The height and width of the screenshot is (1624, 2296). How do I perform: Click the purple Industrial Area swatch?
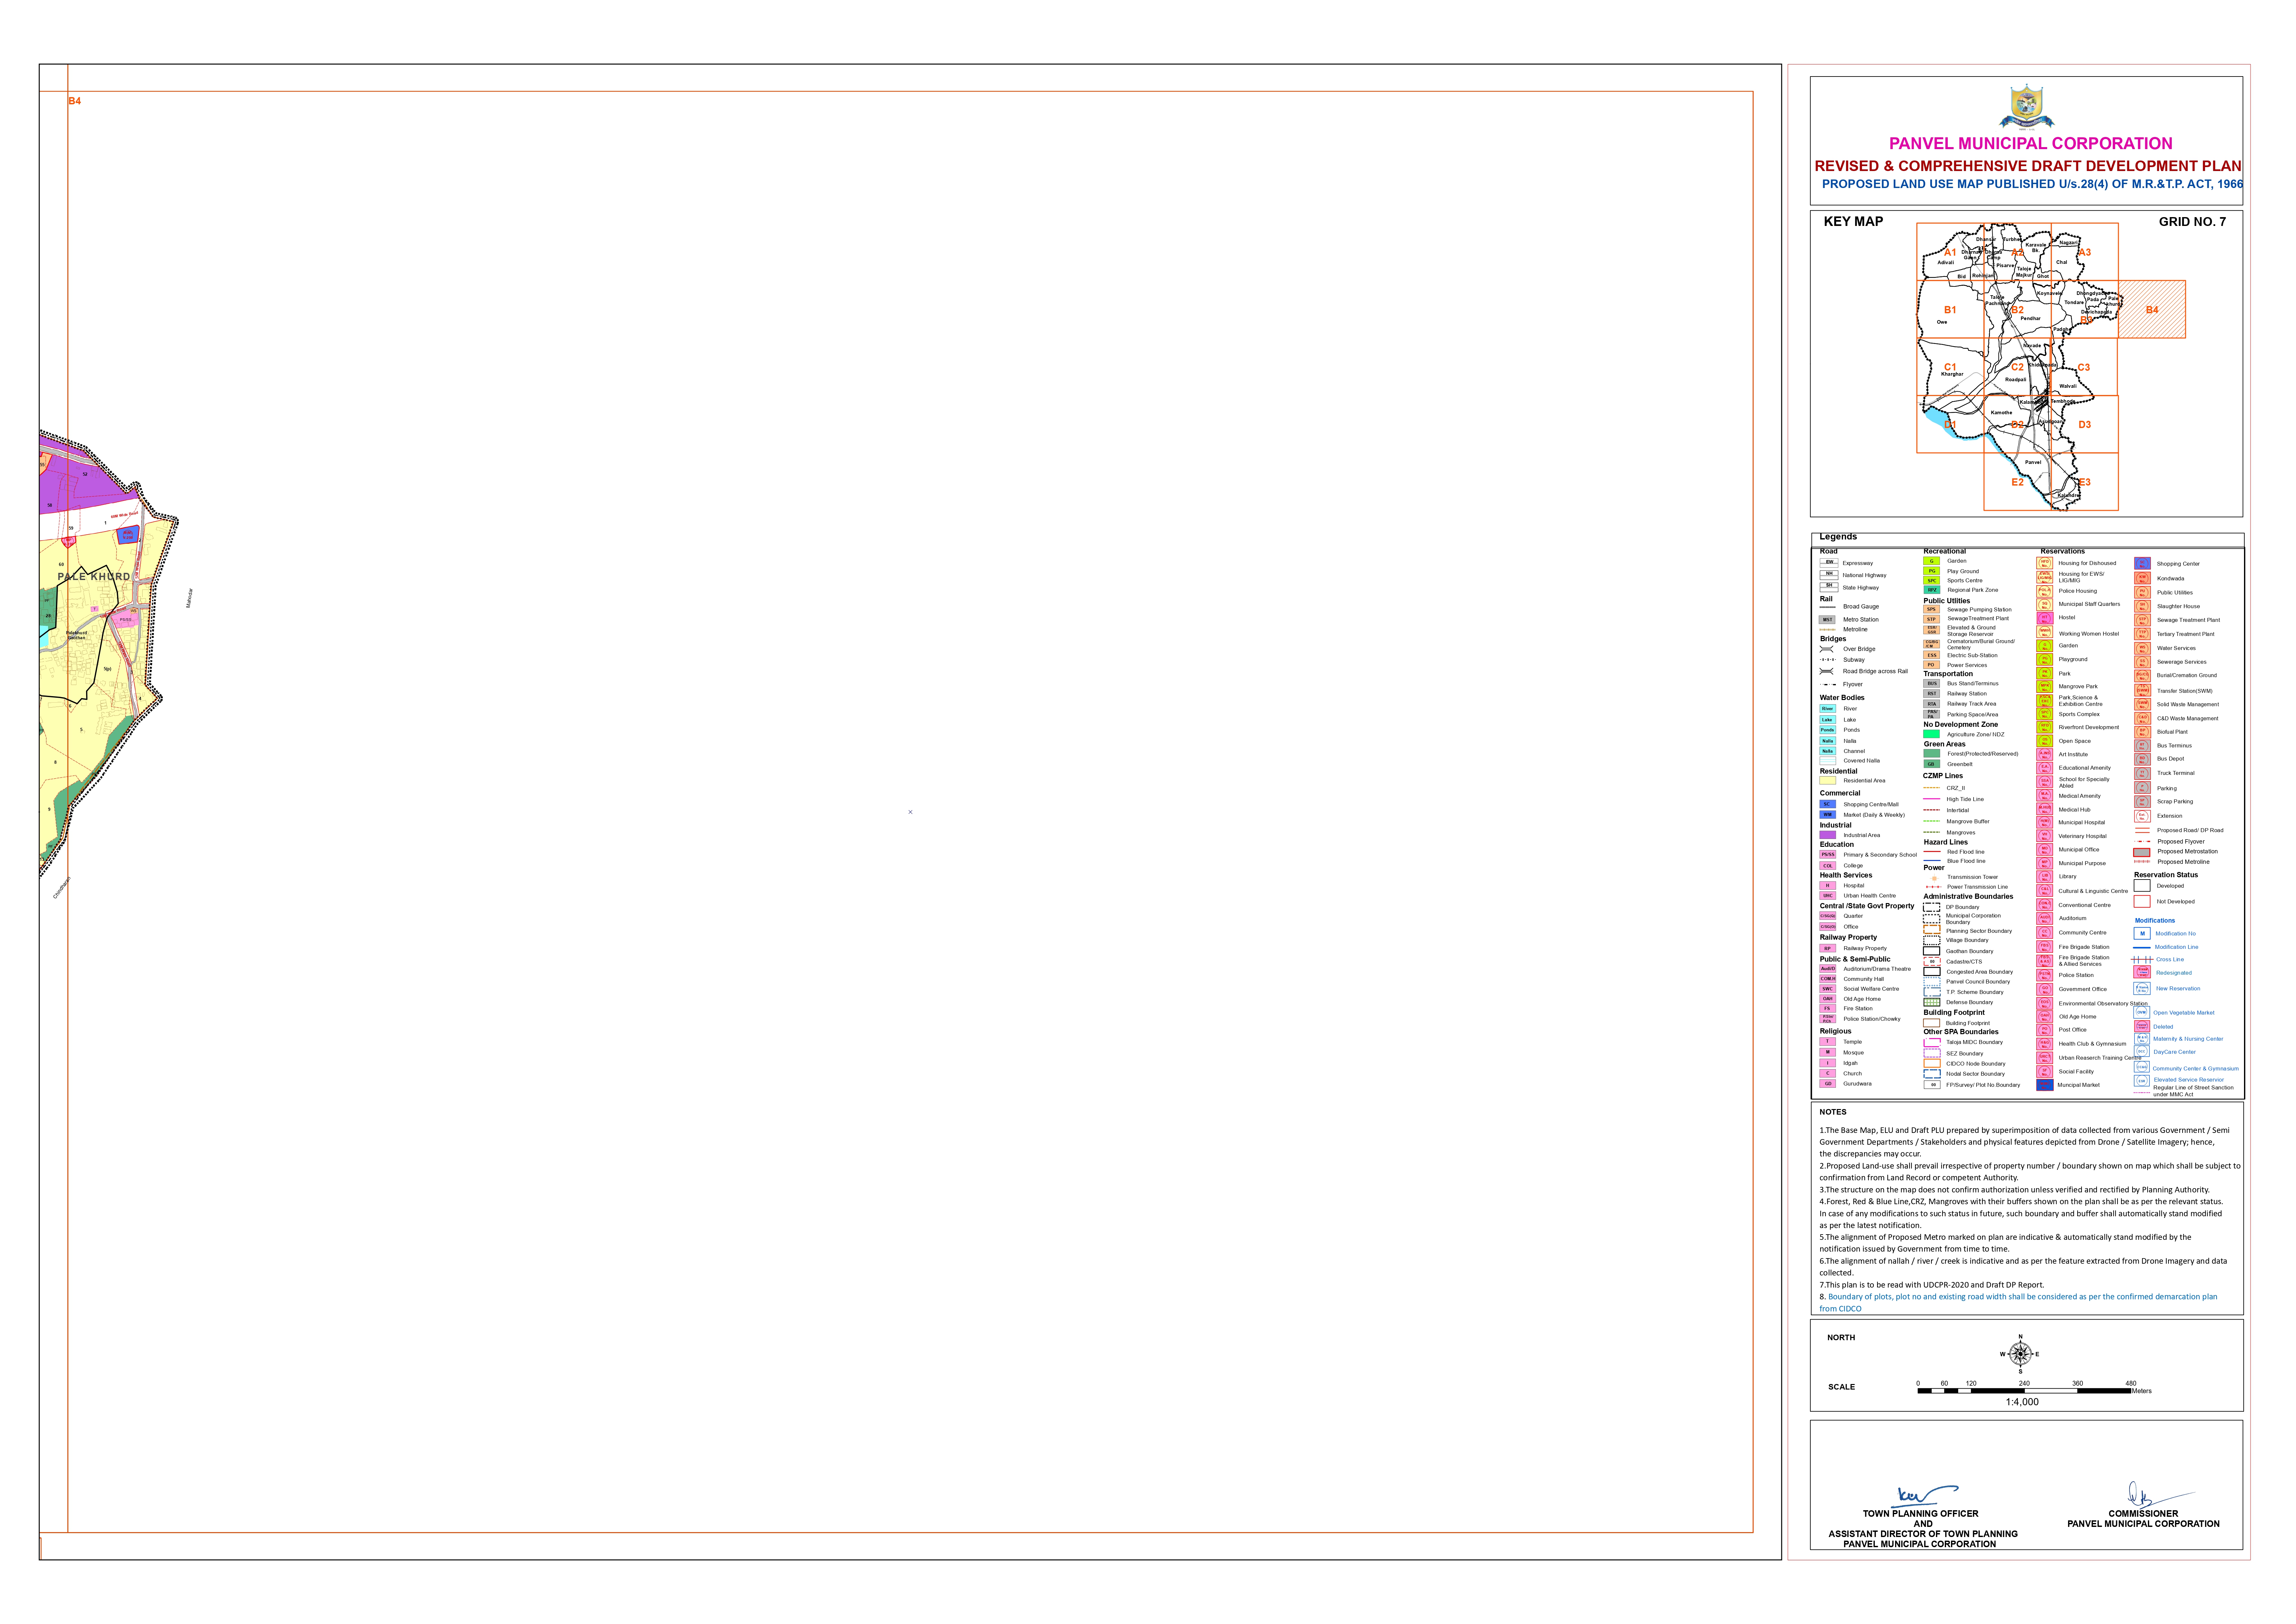pyautogui.click(x=1828, y=835)
